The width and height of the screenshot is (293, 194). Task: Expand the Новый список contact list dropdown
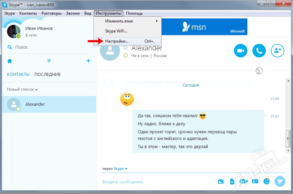22,90
